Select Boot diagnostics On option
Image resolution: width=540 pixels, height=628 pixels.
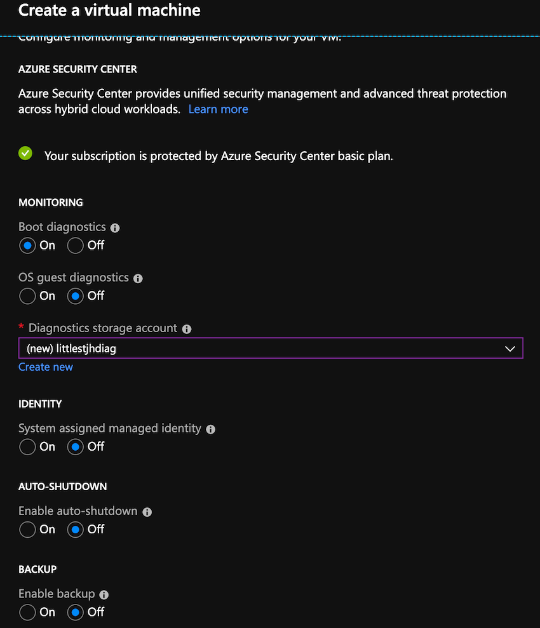click(x=27, y=245)
